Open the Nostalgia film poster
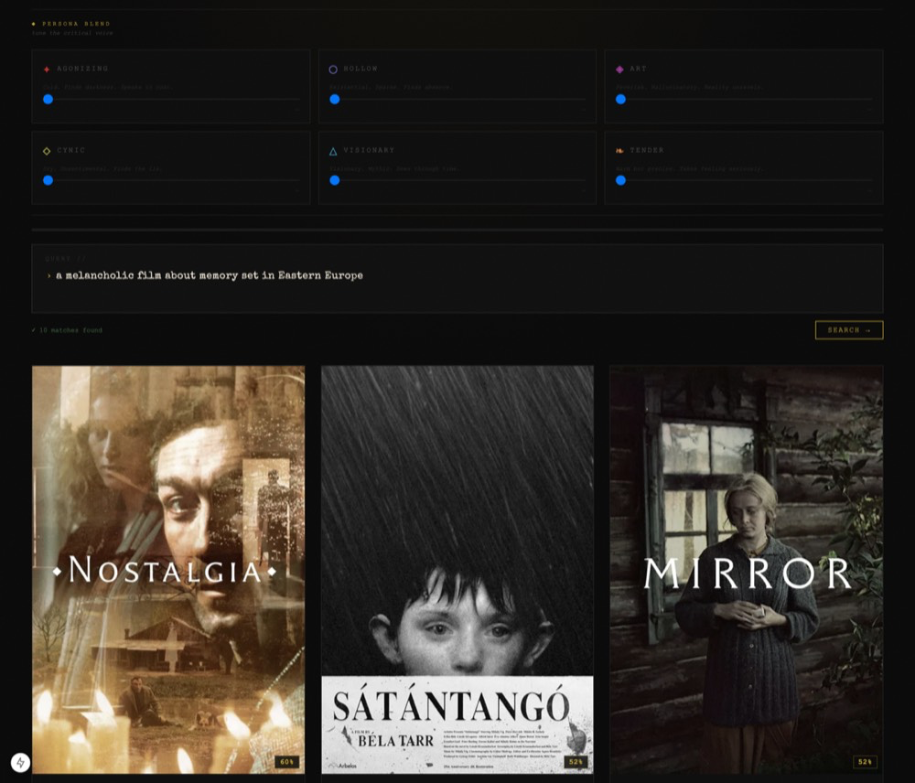Viewport: 915px width, 783px height. (168, 570)
